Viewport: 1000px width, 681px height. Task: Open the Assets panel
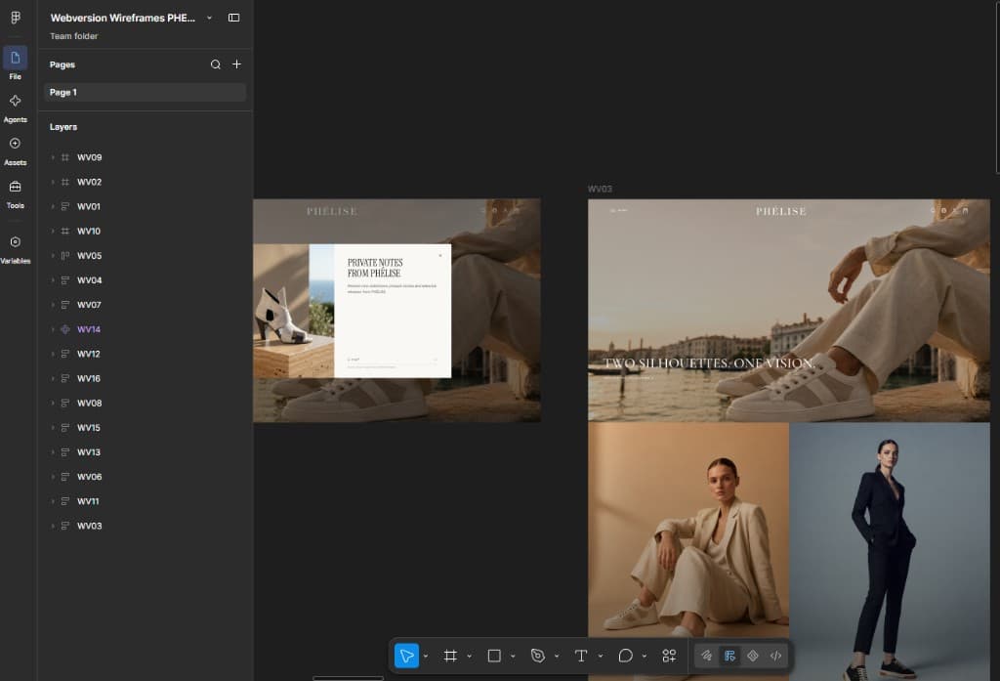[x=16, y=150]
